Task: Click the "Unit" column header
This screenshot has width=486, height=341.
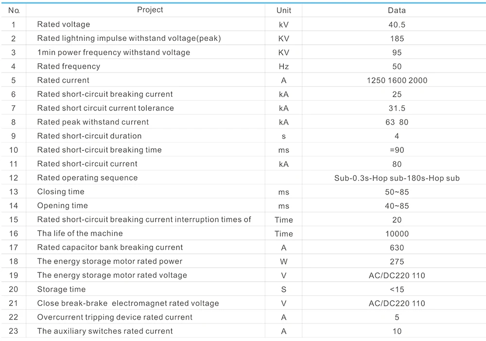Action: coord(284,10)
